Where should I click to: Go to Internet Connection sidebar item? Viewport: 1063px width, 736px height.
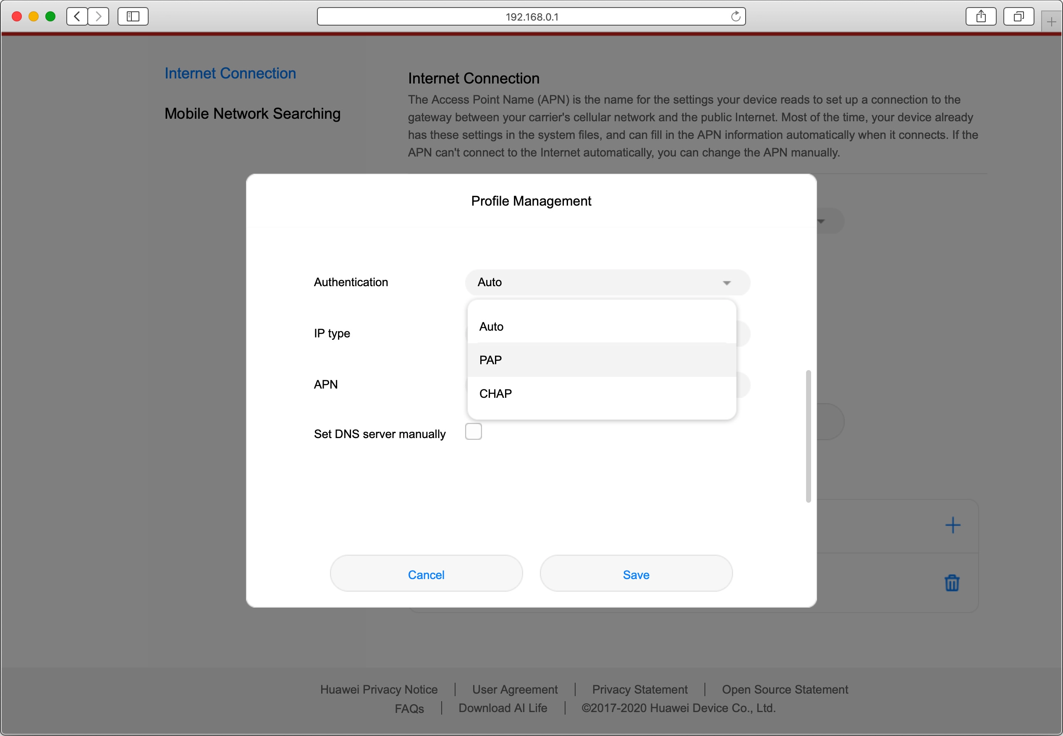click(230, 73)
